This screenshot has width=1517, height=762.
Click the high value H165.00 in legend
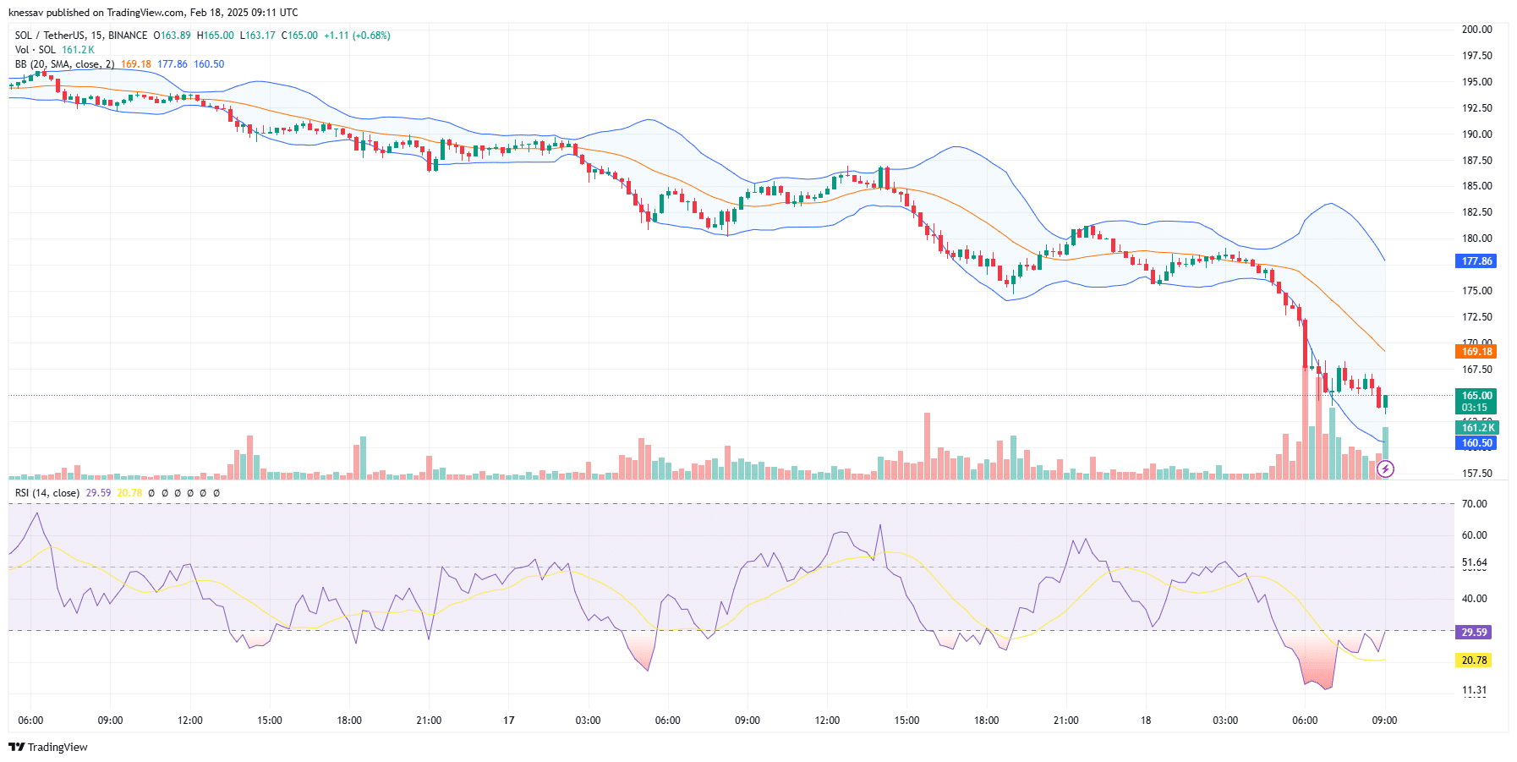coord(216,36)
